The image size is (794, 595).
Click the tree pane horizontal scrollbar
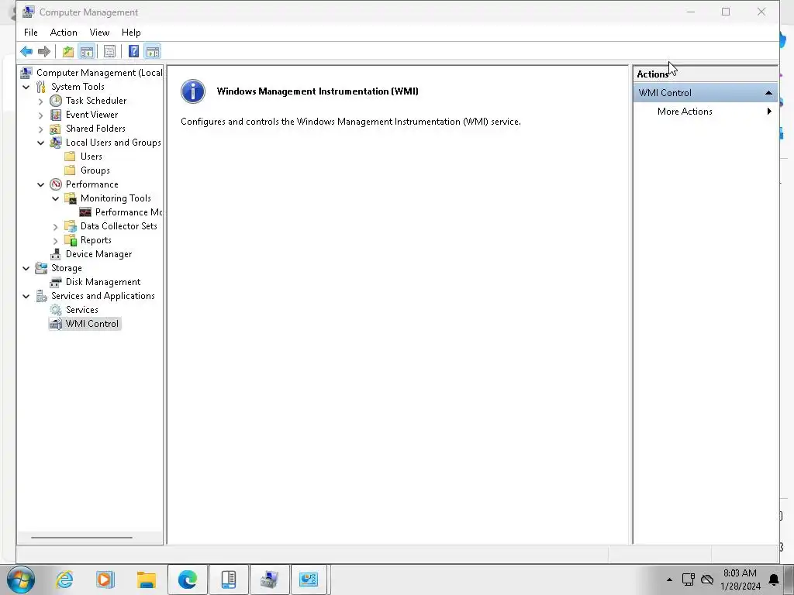81,538
